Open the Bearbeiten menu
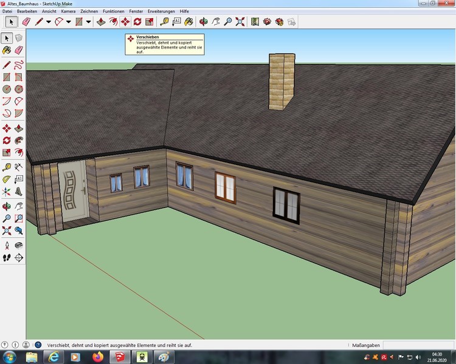Screen dimensions: 456x364 (x=27, y=12)
